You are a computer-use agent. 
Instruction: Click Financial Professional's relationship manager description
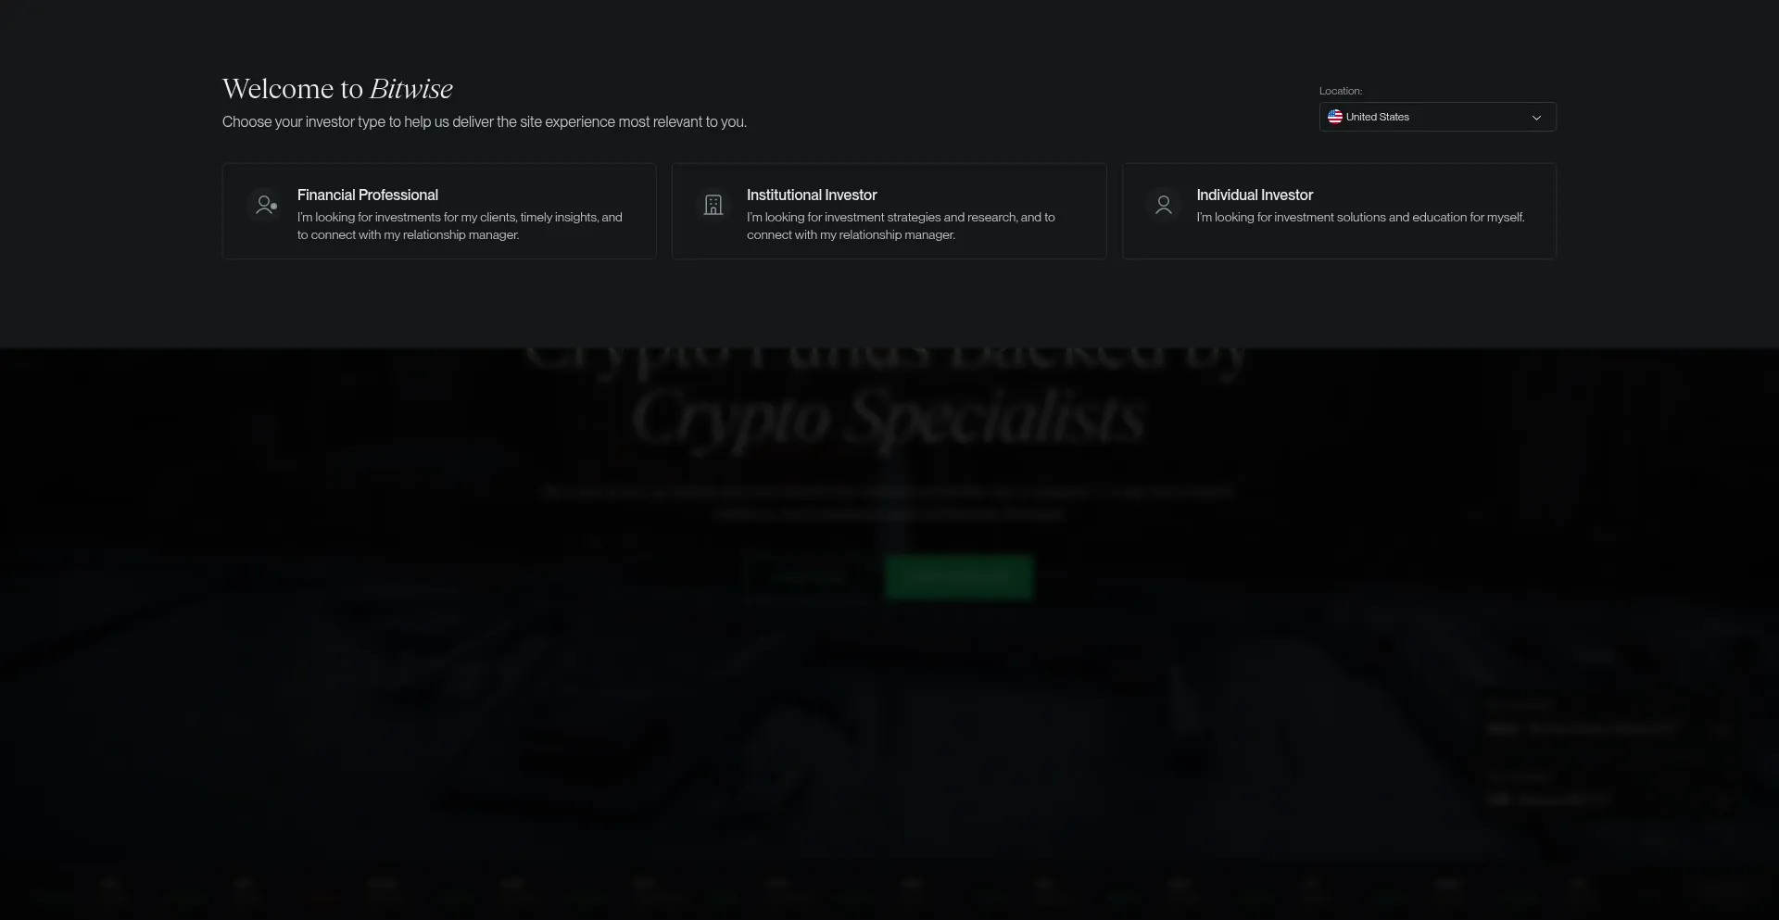click(x=460, y=226)
